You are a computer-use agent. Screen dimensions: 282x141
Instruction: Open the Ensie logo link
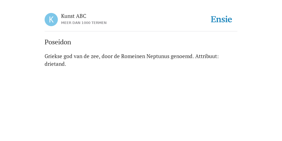pos(221,19)
